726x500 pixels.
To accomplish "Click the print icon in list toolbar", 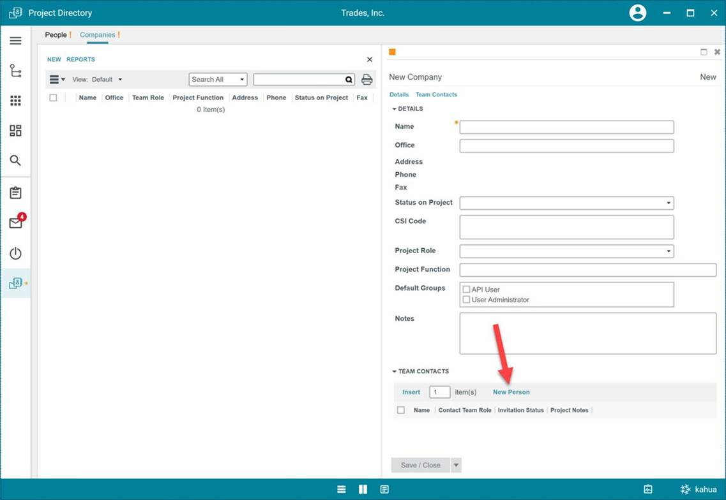I will (367, 80).
